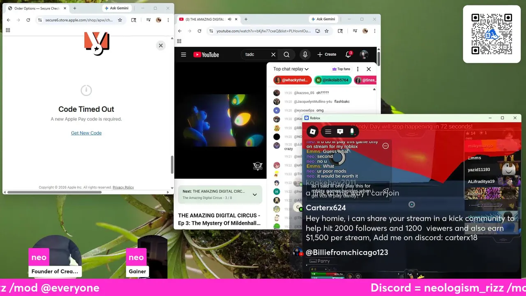Image resolution: width=526 pixels, height=296 pixels.
Task: Click the secure6.store.apple.com address bar
Action: click(x=79, y=20)
